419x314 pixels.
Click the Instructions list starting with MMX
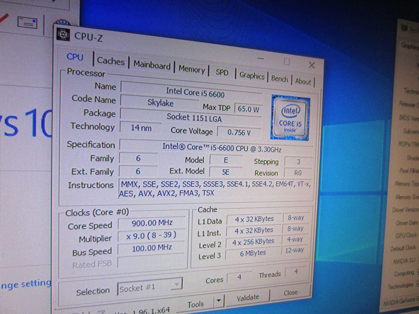click(216, 189)
